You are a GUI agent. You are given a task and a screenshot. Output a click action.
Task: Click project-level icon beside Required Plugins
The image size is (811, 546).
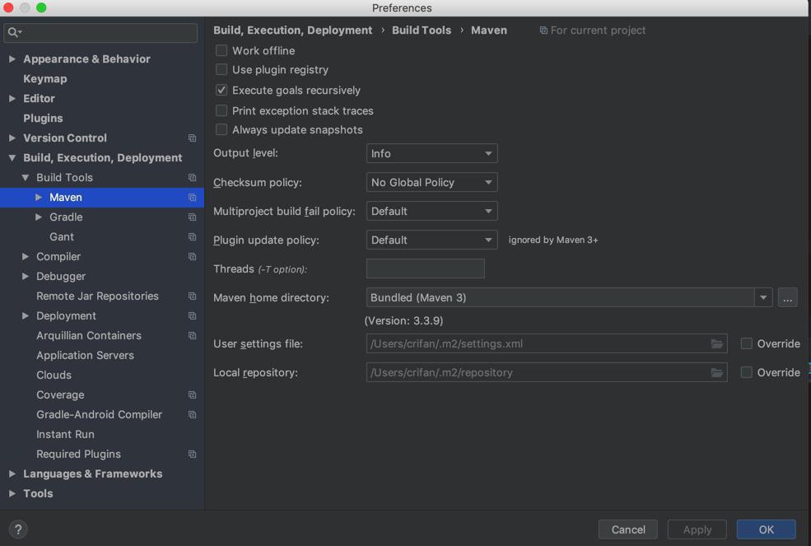pos(192,455)
